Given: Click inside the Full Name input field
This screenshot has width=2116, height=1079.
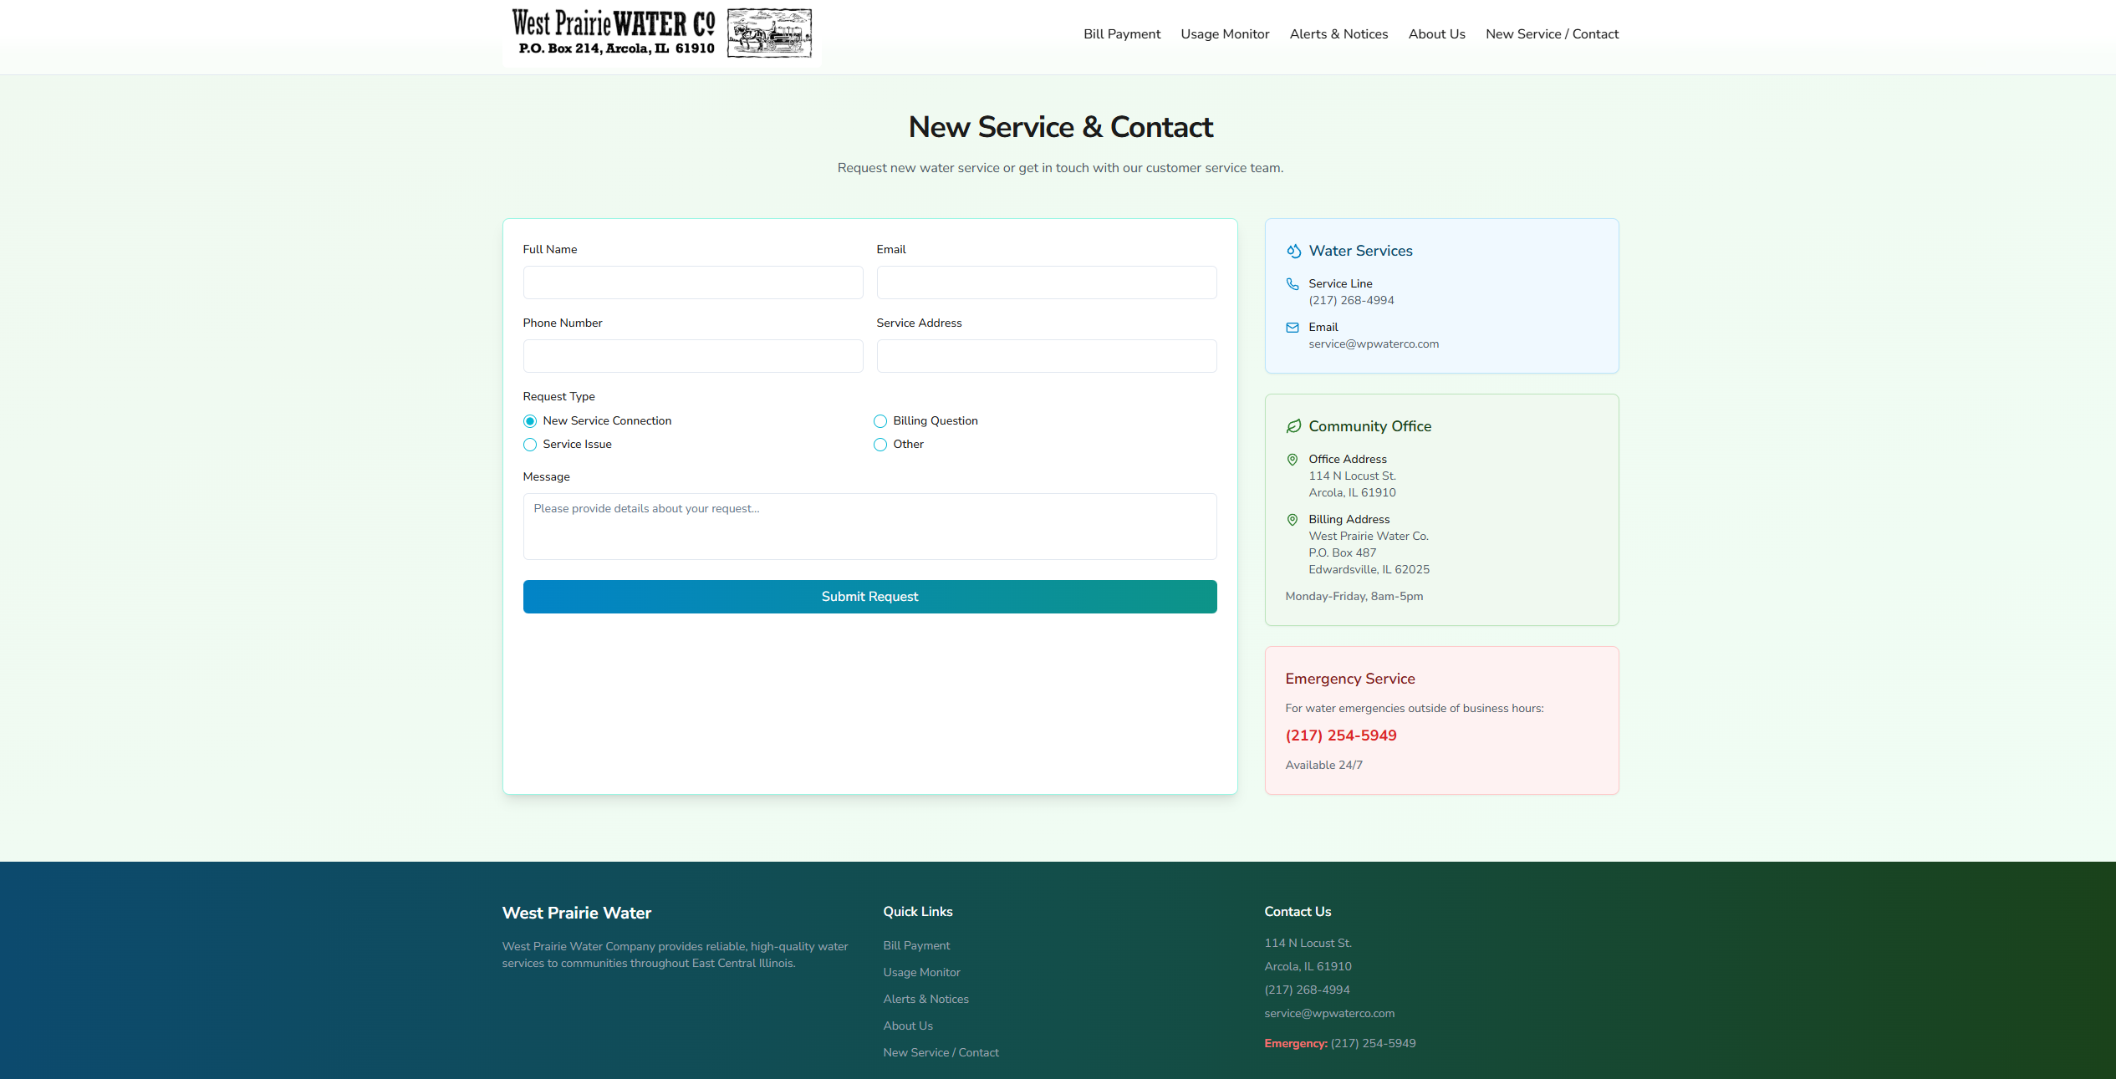Looking at the screenshot, I should coord(692,282).
